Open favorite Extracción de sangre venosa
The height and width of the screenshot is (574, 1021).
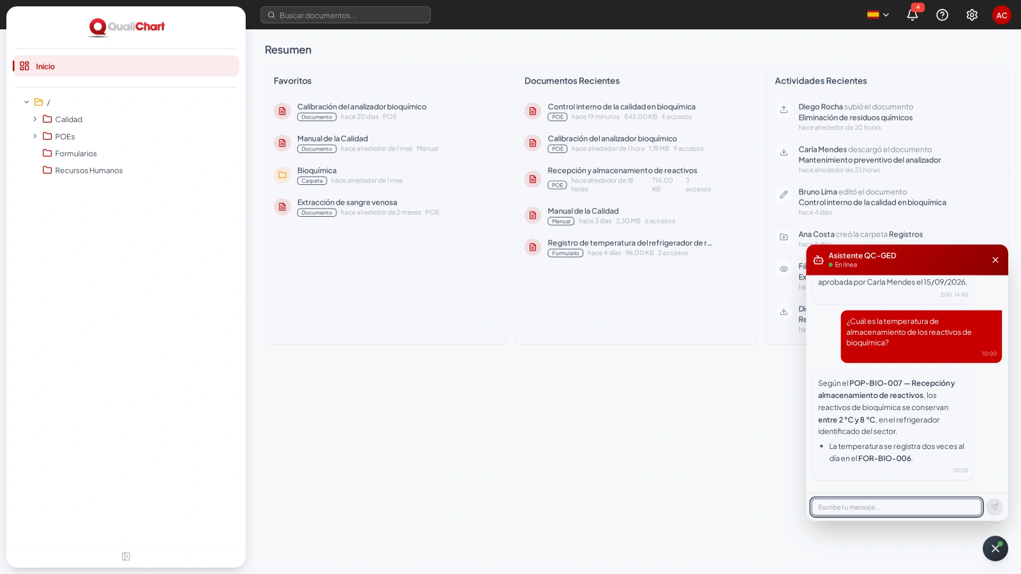point(347,202)
